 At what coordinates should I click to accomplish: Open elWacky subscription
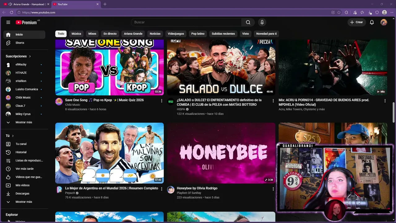pyautogui.click(x=24, y=64)
